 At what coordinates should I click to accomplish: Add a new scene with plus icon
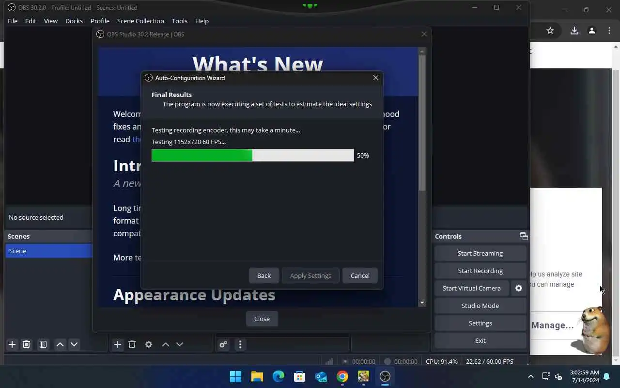12,344
